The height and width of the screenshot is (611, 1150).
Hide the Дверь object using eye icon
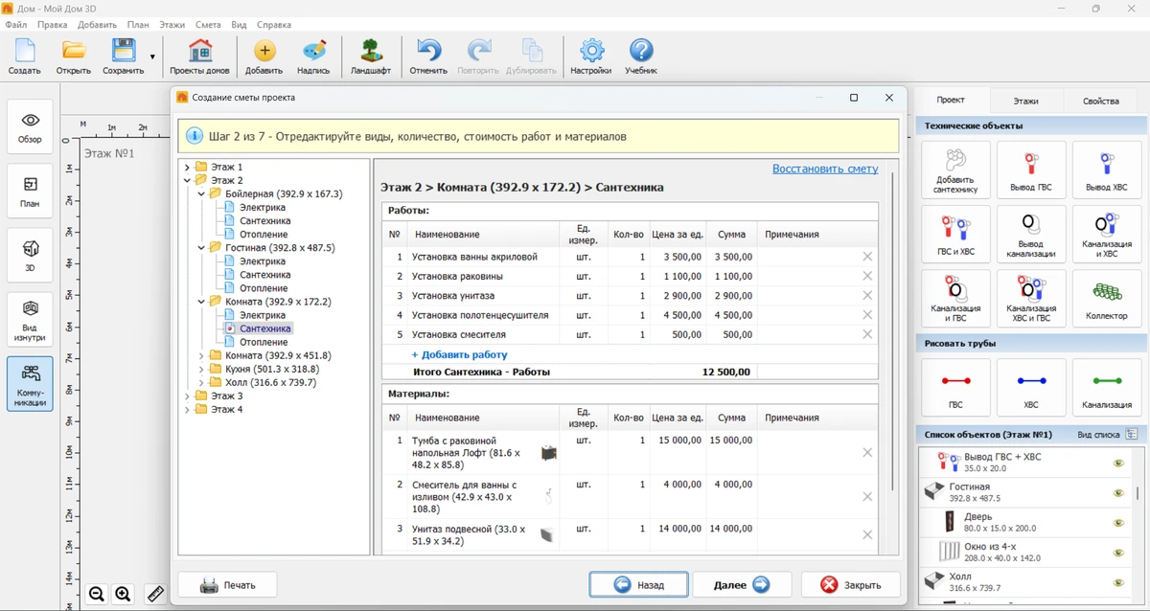point(1117,522)
